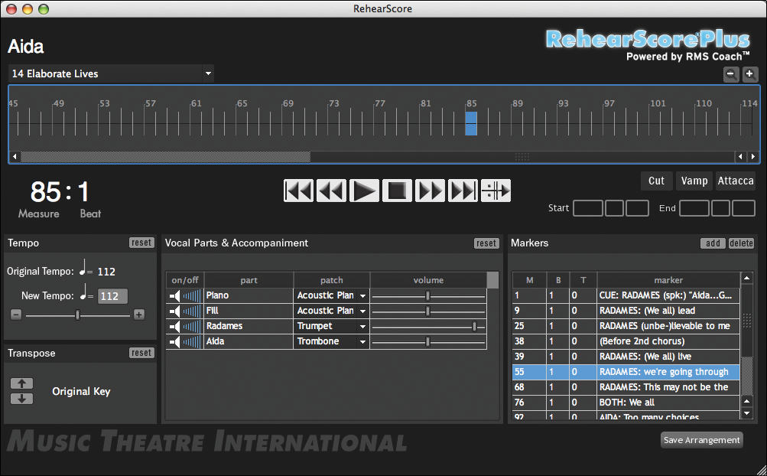Image resolution: width=767 pixels, height=476 pixels.
Task: Click markers list scroll down arrow at bottom
Action: point(747,413)
